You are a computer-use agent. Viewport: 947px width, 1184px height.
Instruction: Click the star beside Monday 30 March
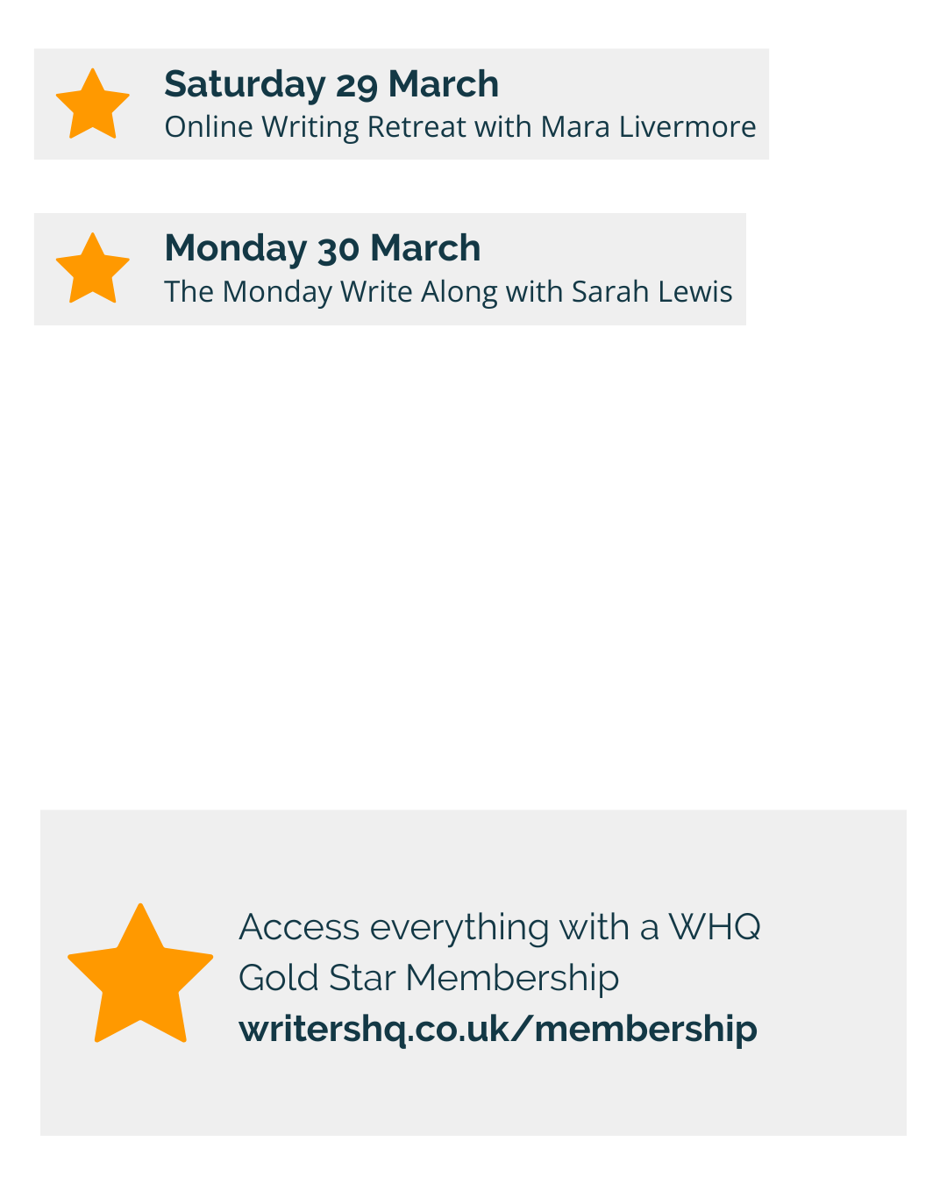click(92, 269)
